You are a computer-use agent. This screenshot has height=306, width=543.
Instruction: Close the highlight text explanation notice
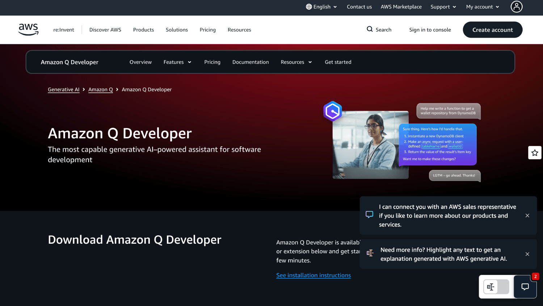coord(527,254)
